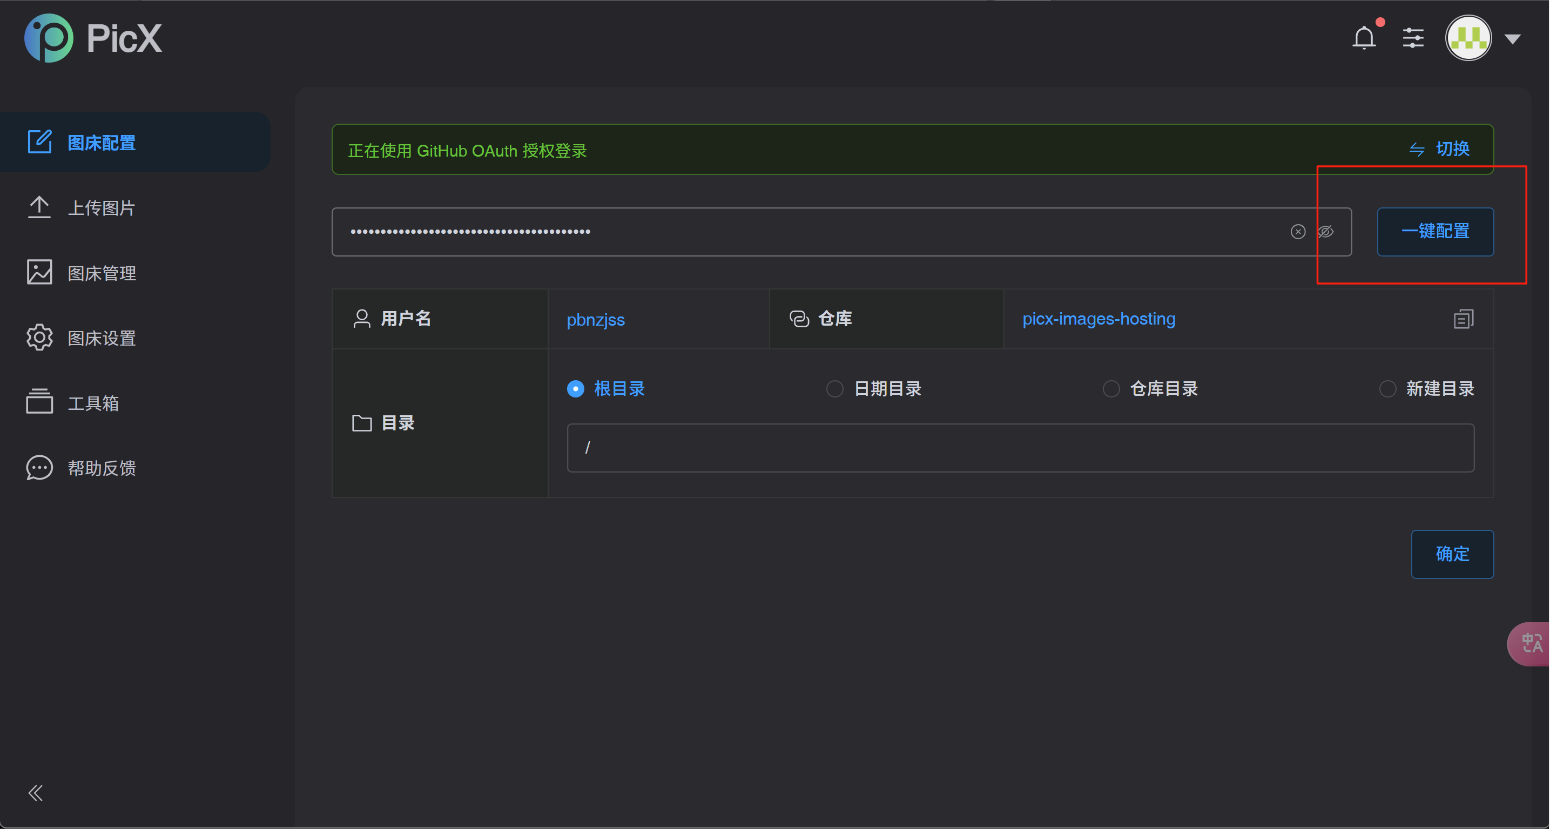Clear the token field with the x icon

[1298, 232]
